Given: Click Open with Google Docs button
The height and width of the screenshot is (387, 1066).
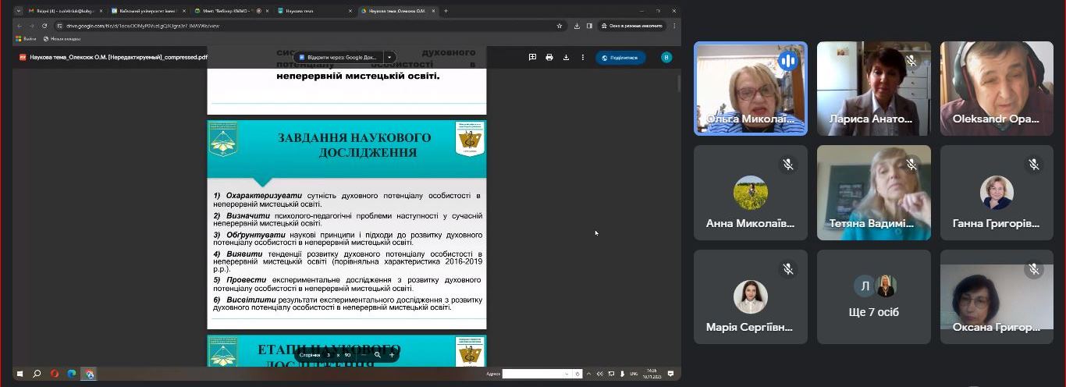Looking at the screenshot, I should (x=339, y=57).
